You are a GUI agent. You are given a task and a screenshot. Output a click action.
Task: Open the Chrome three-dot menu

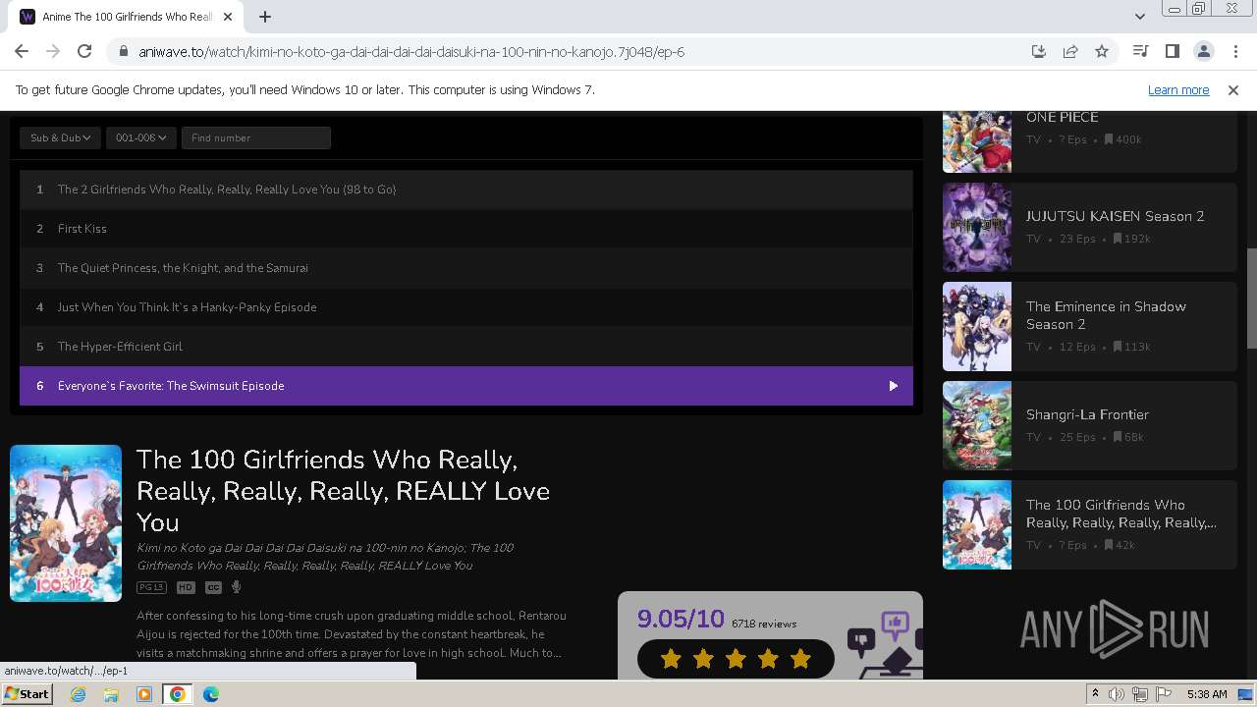[x=1233, y=51]
